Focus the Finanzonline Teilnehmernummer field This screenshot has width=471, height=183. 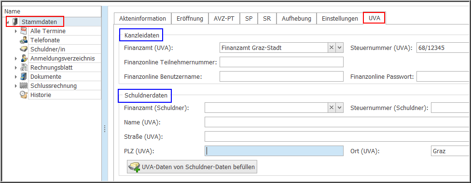pyautogui.click(x=281, y=62)
